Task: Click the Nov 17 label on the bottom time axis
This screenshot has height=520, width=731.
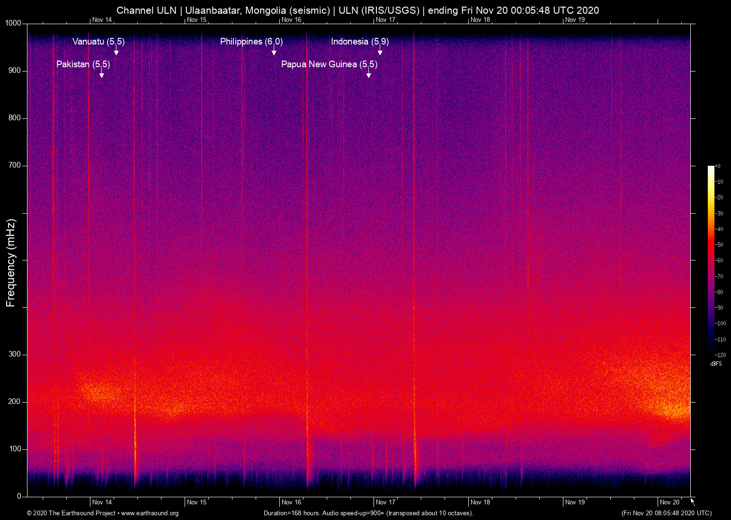Action: pos(385,502)
